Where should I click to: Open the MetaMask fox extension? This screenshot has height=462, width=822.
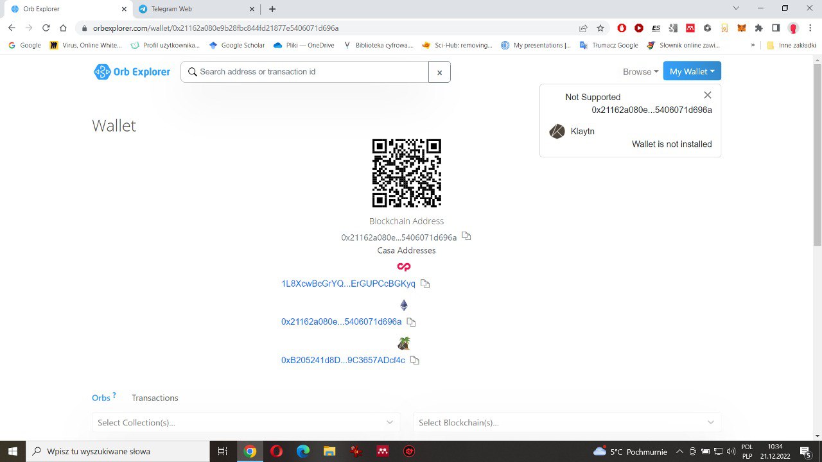(x=742, y=28)
